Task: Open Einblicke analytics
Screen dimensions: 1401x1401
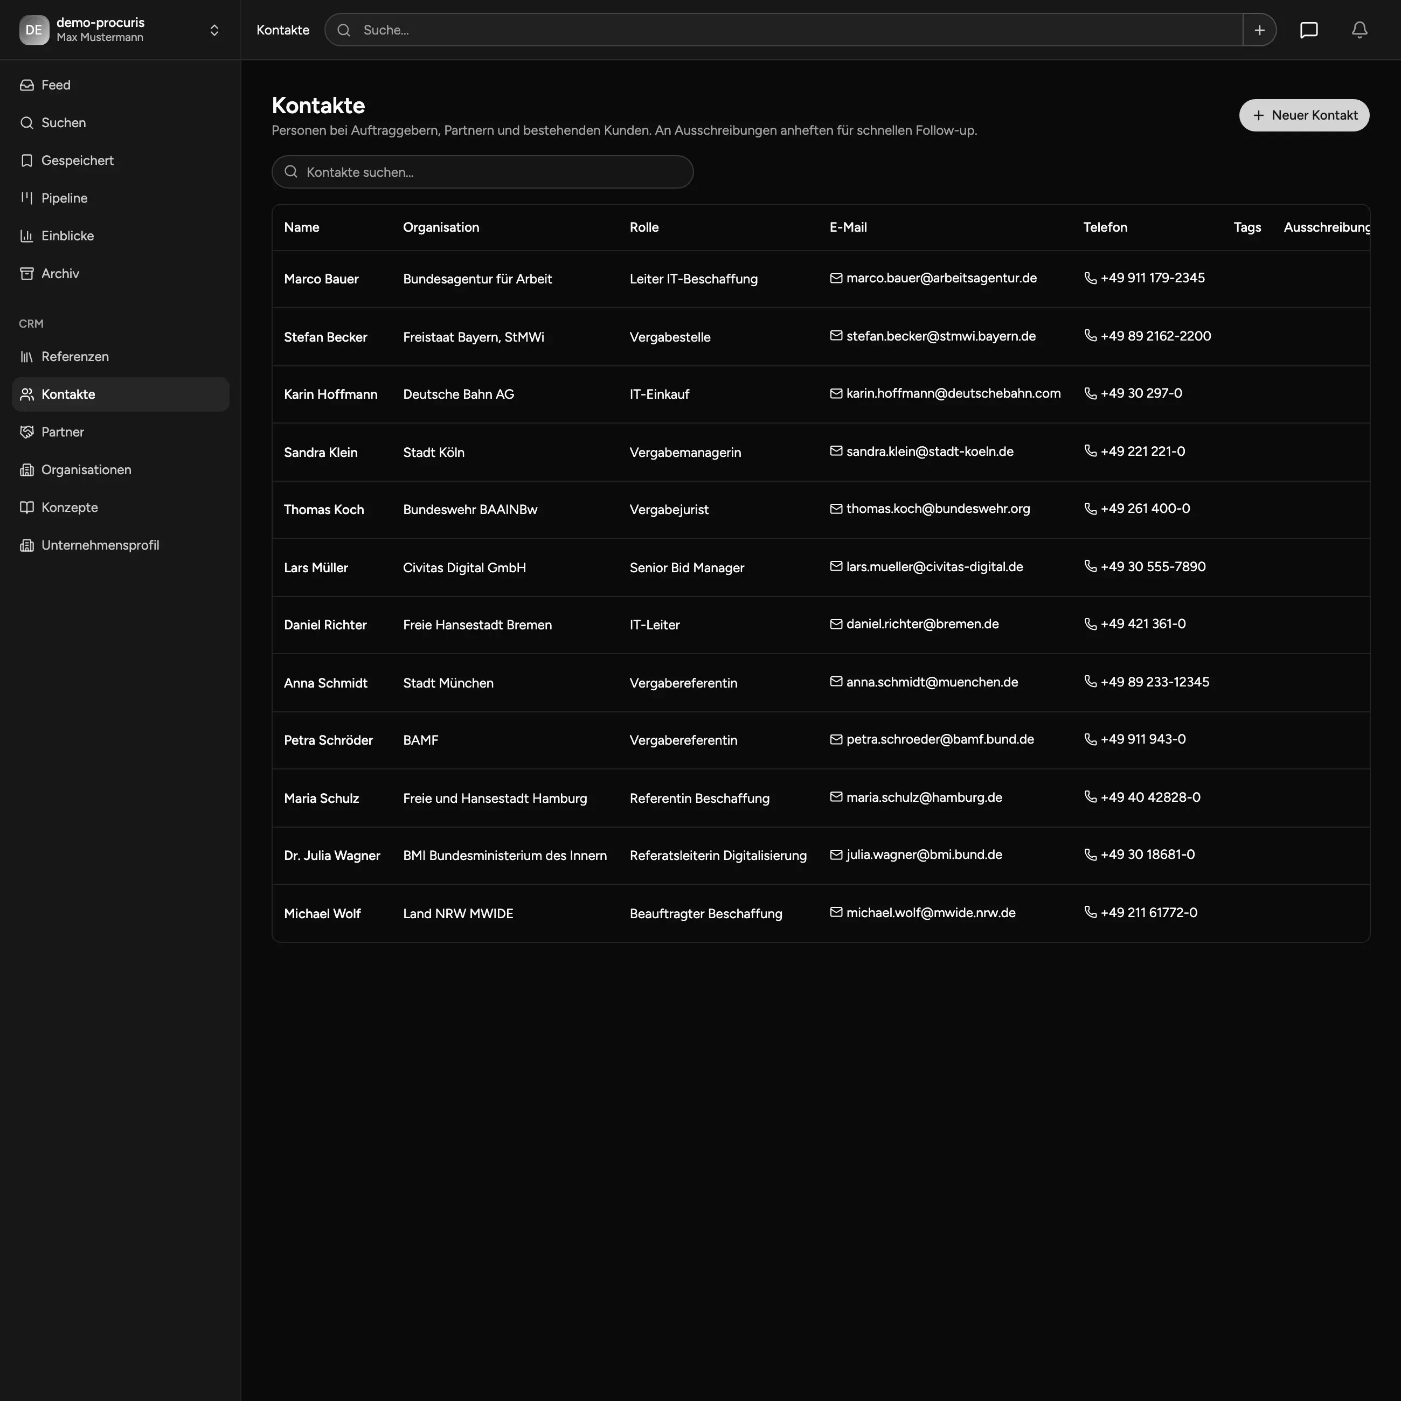Action: click(120, 235)
